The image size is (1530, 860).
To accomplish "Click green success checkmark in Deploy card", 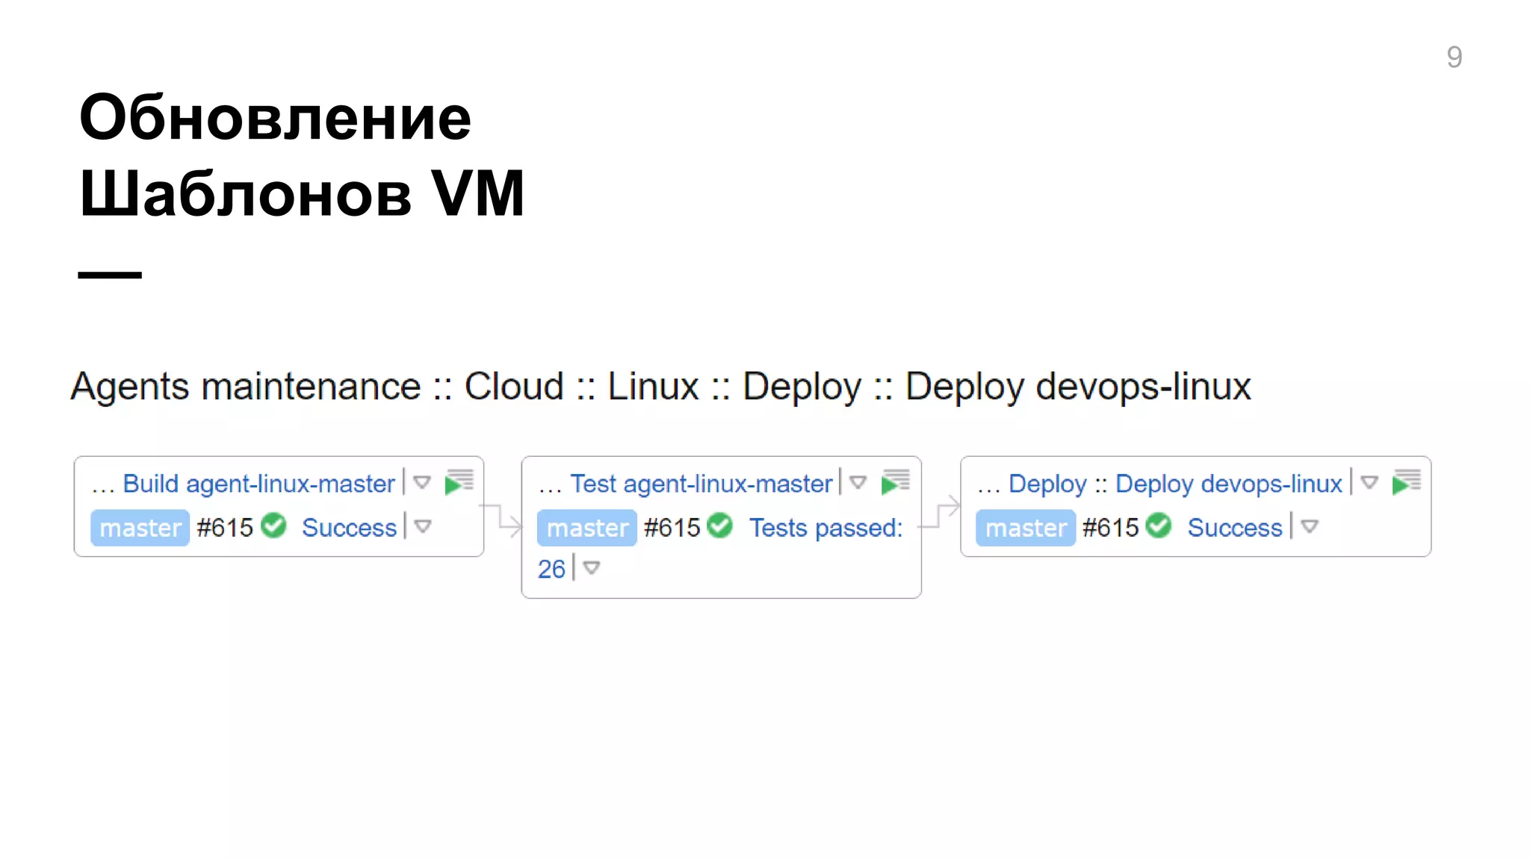I will point(1159,526).
